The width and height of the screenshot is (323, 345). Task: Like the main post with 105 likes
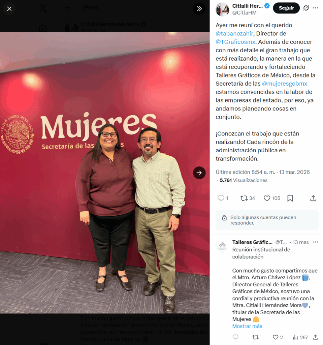[x=267, y=198]
